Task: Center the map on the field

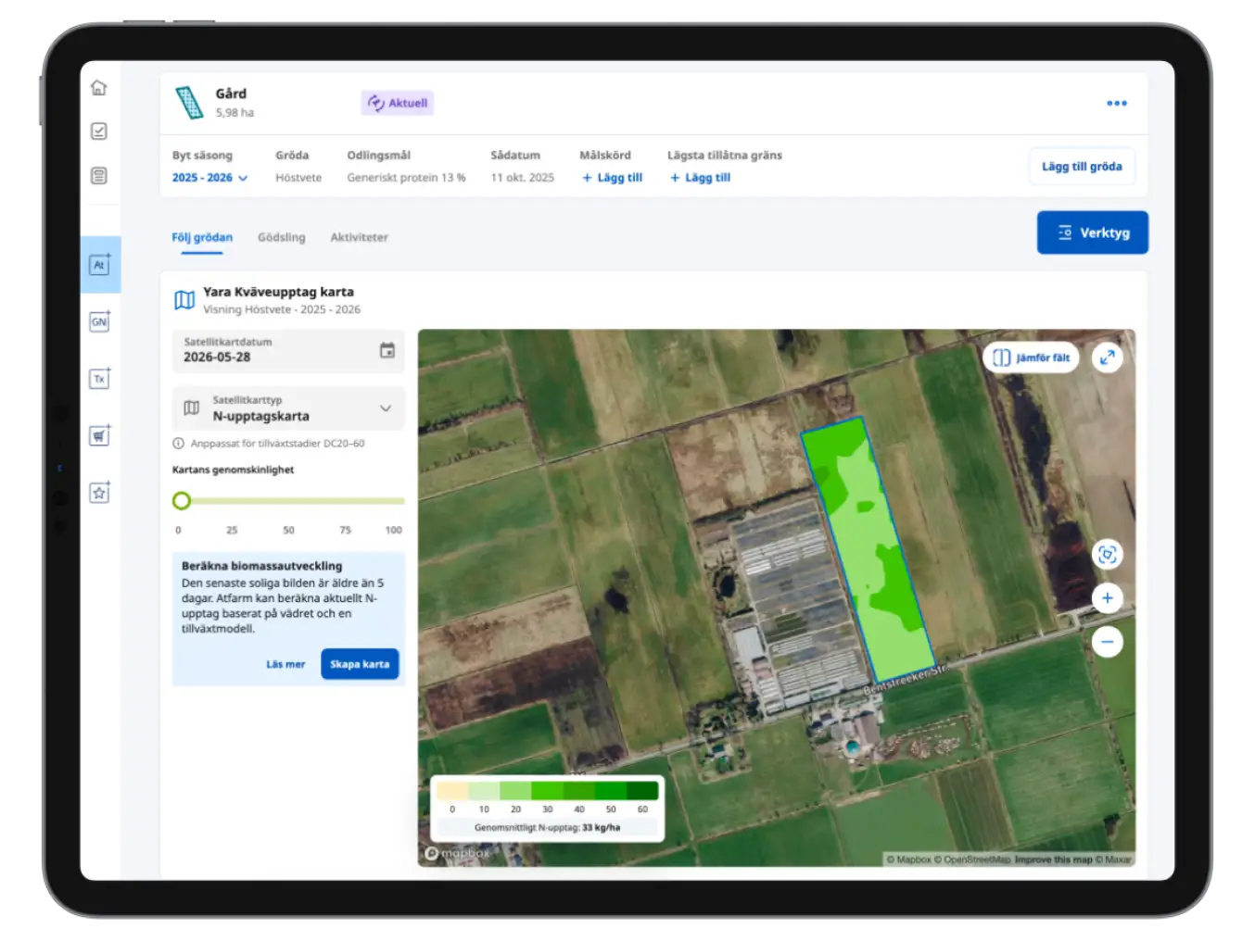Action: pos(1107,555)
